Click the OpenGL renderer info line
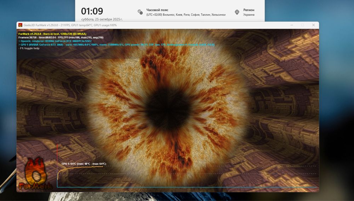Image resolution: width=354 pixels, height=201 pixels. (x=55, y=41)
